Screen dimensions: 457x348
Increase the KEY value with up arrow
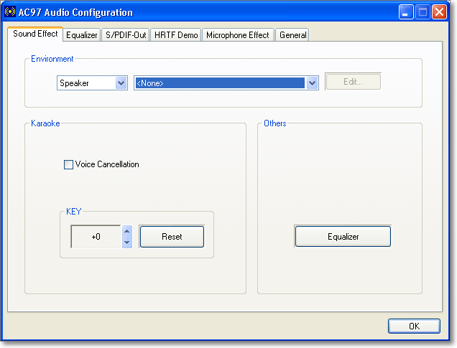(126, 231)
